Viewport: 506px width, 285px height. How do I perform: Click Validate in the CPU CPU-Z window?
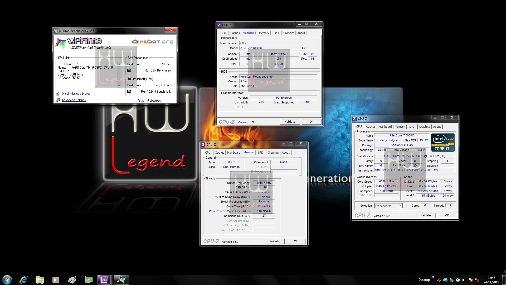coord(426,215)
